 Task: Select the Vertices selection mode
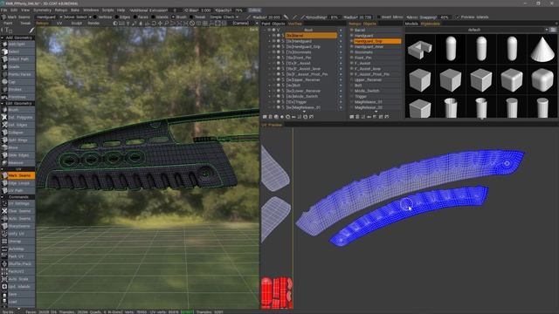[102, 17]
